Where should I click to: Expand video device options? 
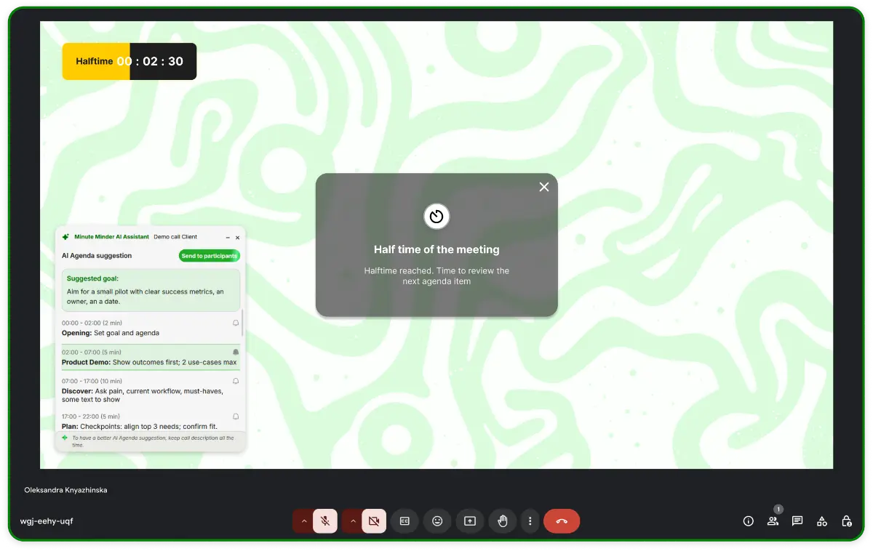click(x=353, y=520)
